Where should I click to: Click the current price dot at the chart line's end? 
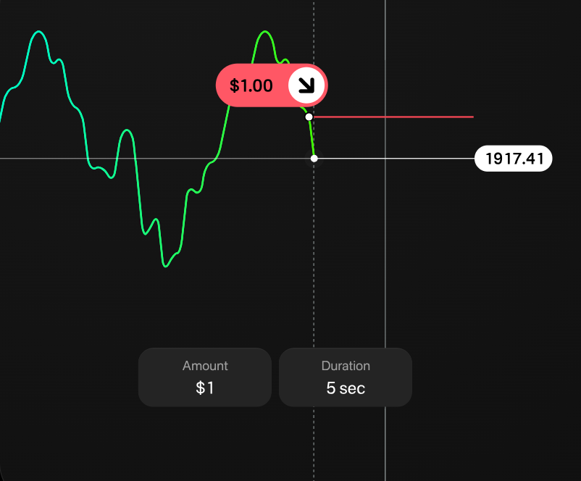pyautogui.click(x=314, y=158)
